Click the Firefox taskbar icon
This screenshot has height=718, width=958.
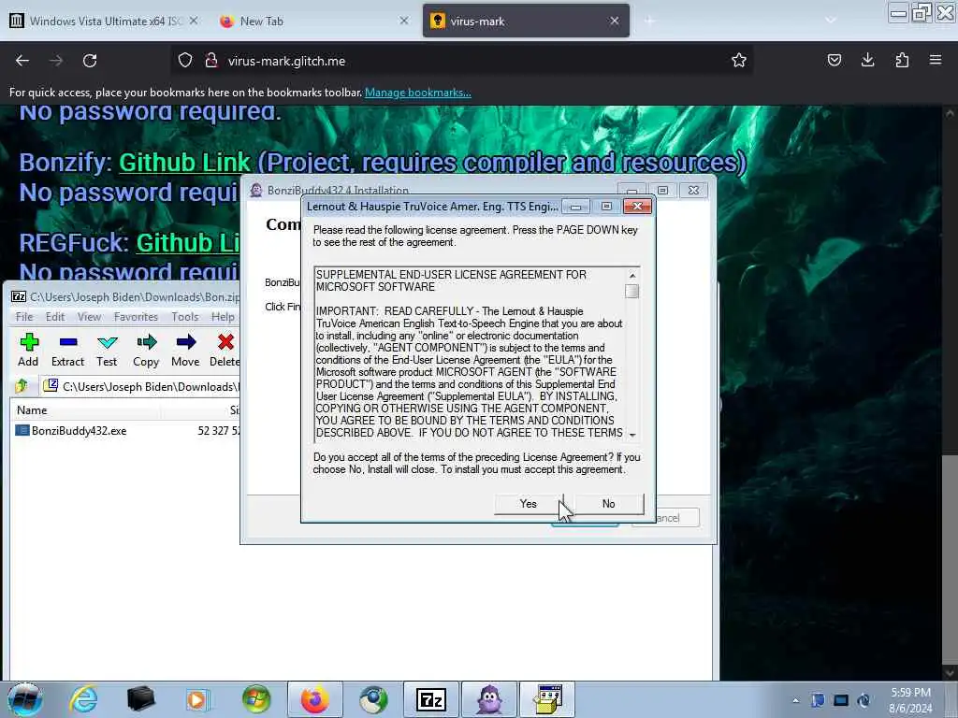[x=314, y=699]
